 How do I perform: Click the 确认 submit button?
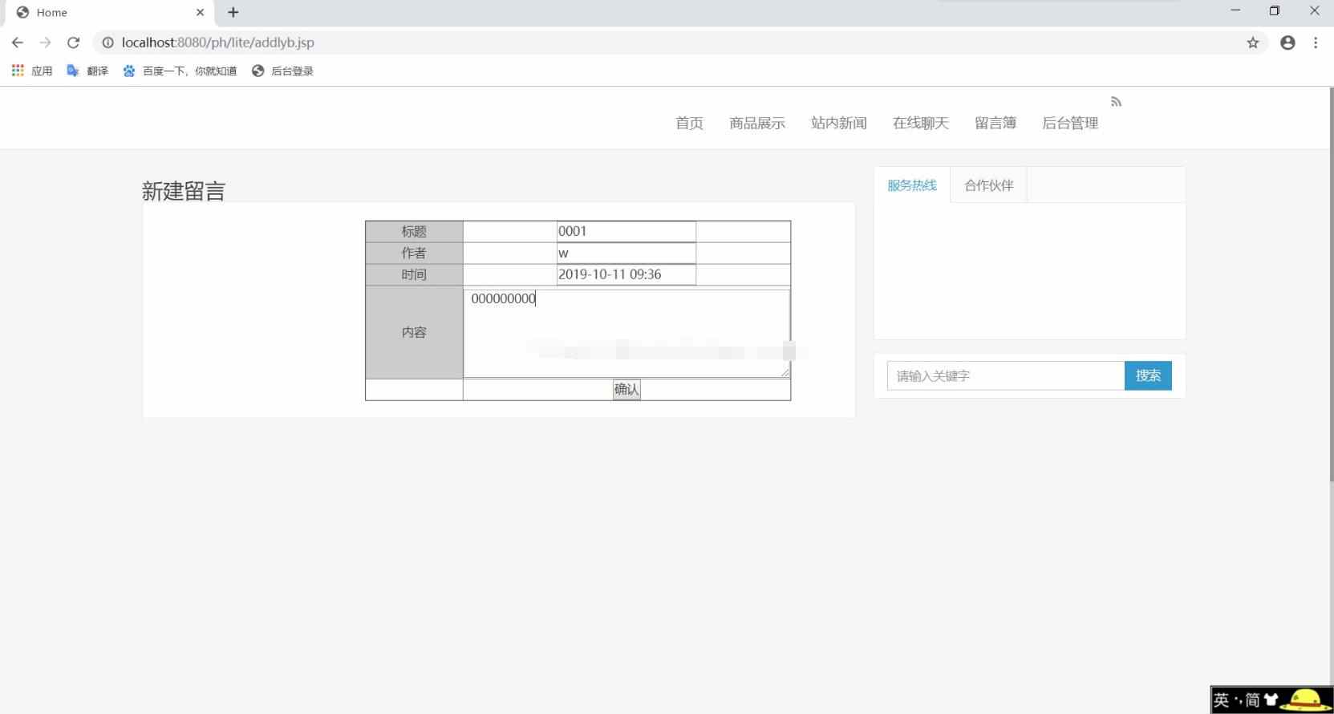(626, 390)
